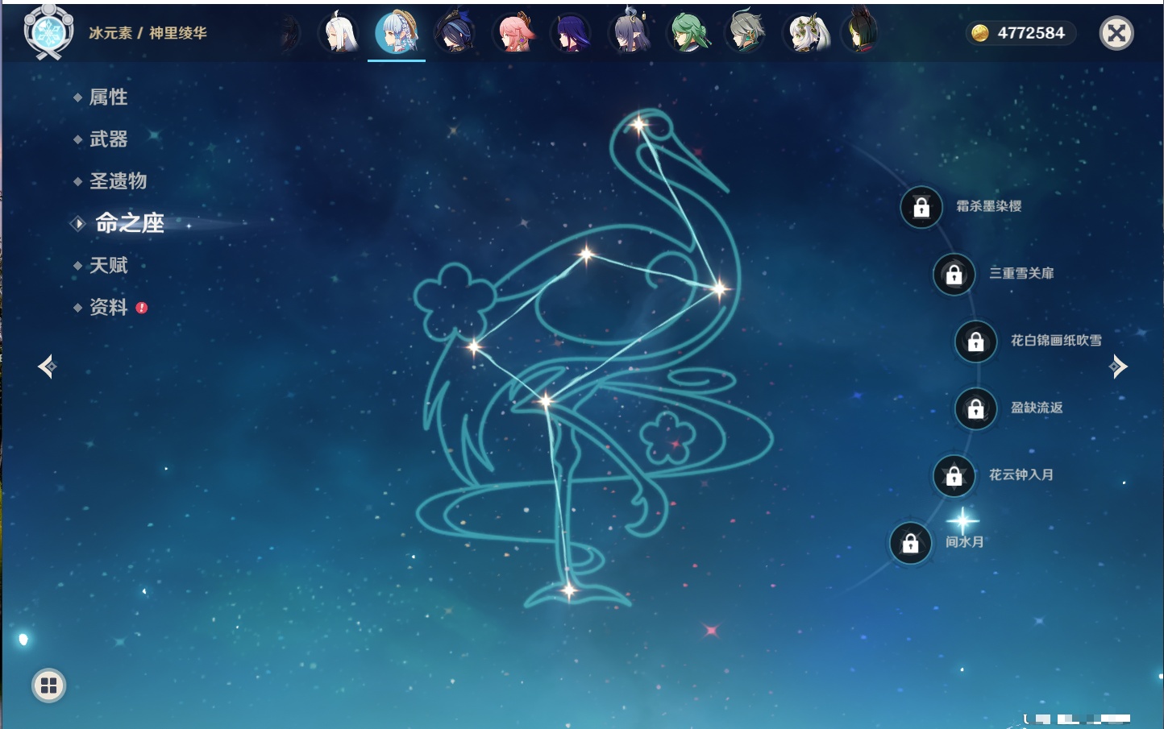Select the white-haired portrait left of Ayaka
Image resolution: width=1164 pixels, height=729 pixels.
click(339, 34)
